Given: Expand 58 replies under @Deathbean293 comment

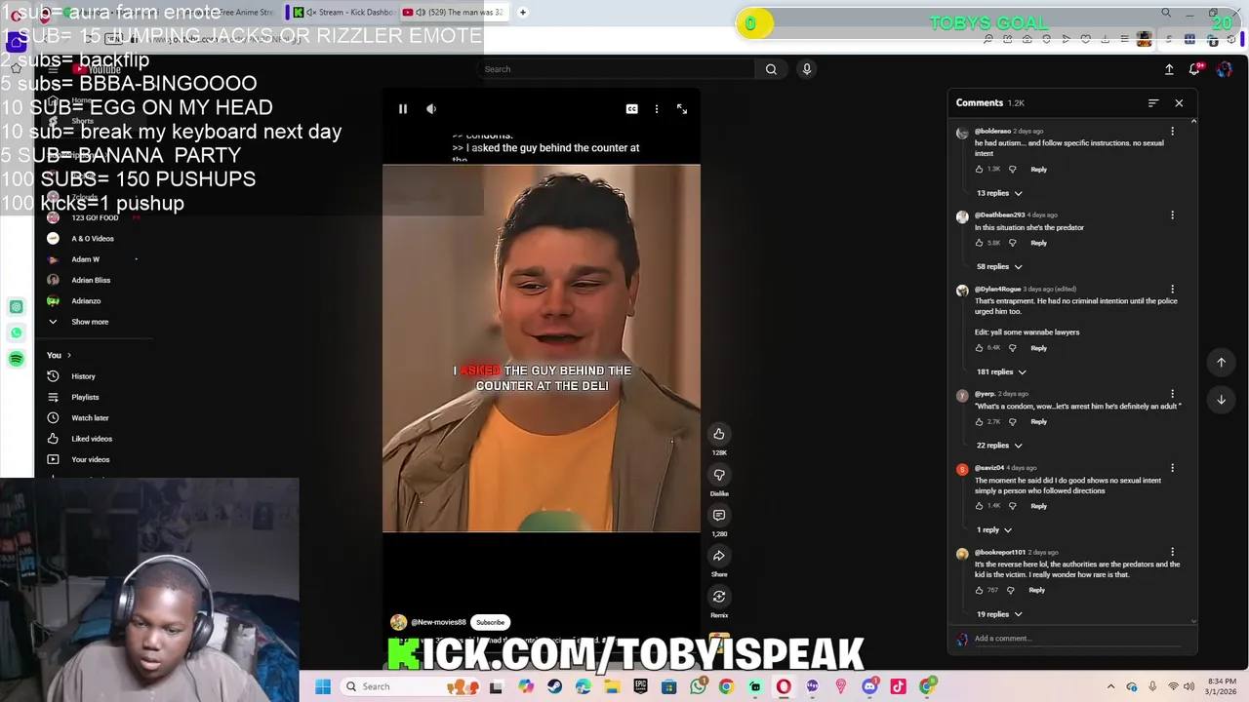Looking at the screenshot, I should pyautogui.click(x=999, y=266).
